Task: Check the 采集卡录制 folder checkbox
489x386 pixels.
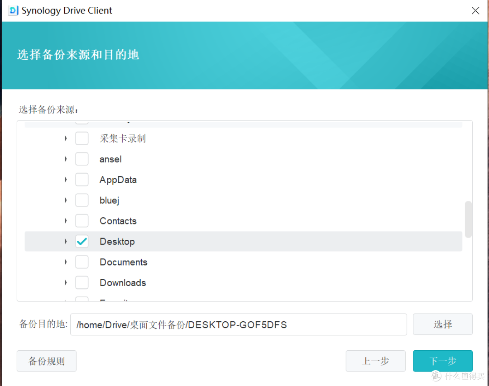Action: pos(81,138)
